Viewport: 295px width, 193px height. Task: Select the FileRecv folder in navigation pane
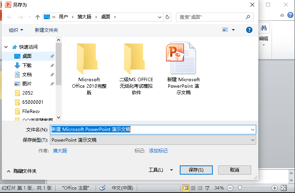31,111
